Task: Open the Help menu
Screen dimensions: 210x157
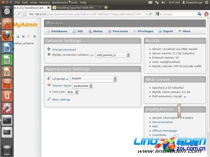Action: click(83, 3)
